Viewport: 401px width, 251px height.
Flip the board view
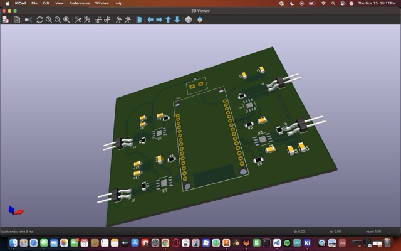tap(138, 19)
